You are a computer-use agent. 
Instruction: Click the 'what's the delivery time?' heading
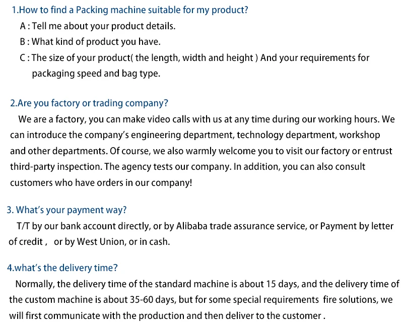point(62,268)
